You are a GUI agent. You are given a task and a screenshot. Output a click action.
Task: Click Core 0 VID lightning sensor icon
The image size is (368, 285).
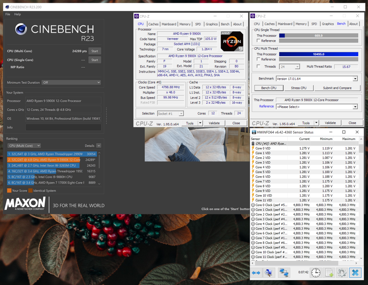(x=253, y=148)
